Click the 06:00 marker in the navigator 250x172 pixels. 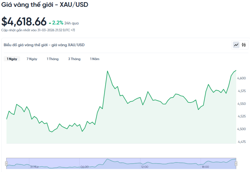pos(84,167)
